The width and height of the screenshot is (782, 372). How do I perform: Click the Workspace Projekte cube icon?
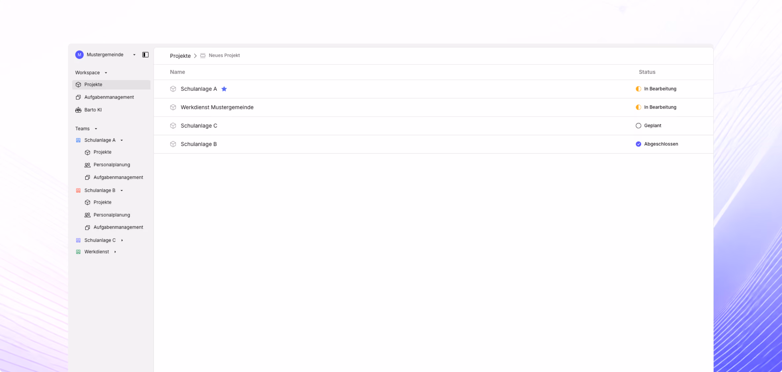[78, 85]
